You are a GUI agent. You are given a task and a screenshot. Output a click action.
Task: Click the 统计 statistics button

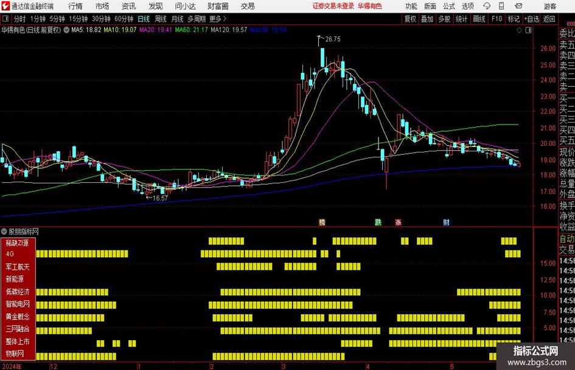point(461,19)
